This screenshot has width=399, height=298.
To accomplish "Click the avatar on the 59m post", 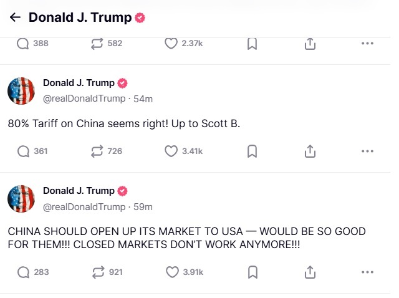I will click(21, 199).
